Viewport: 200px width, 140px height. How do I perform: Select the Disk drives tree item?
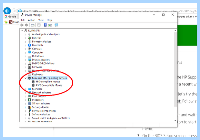38,56
